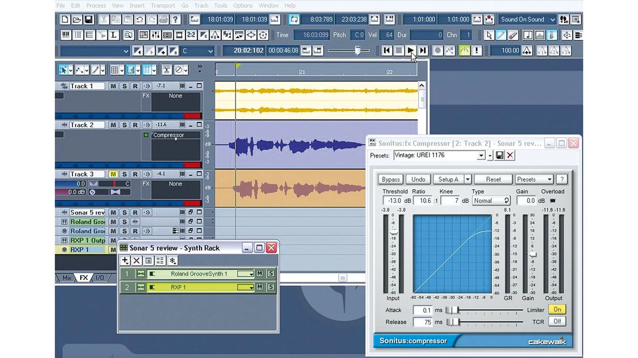Bypass the Sonitus compressor
Screen dimensions: 638x358
pos(390,179)
